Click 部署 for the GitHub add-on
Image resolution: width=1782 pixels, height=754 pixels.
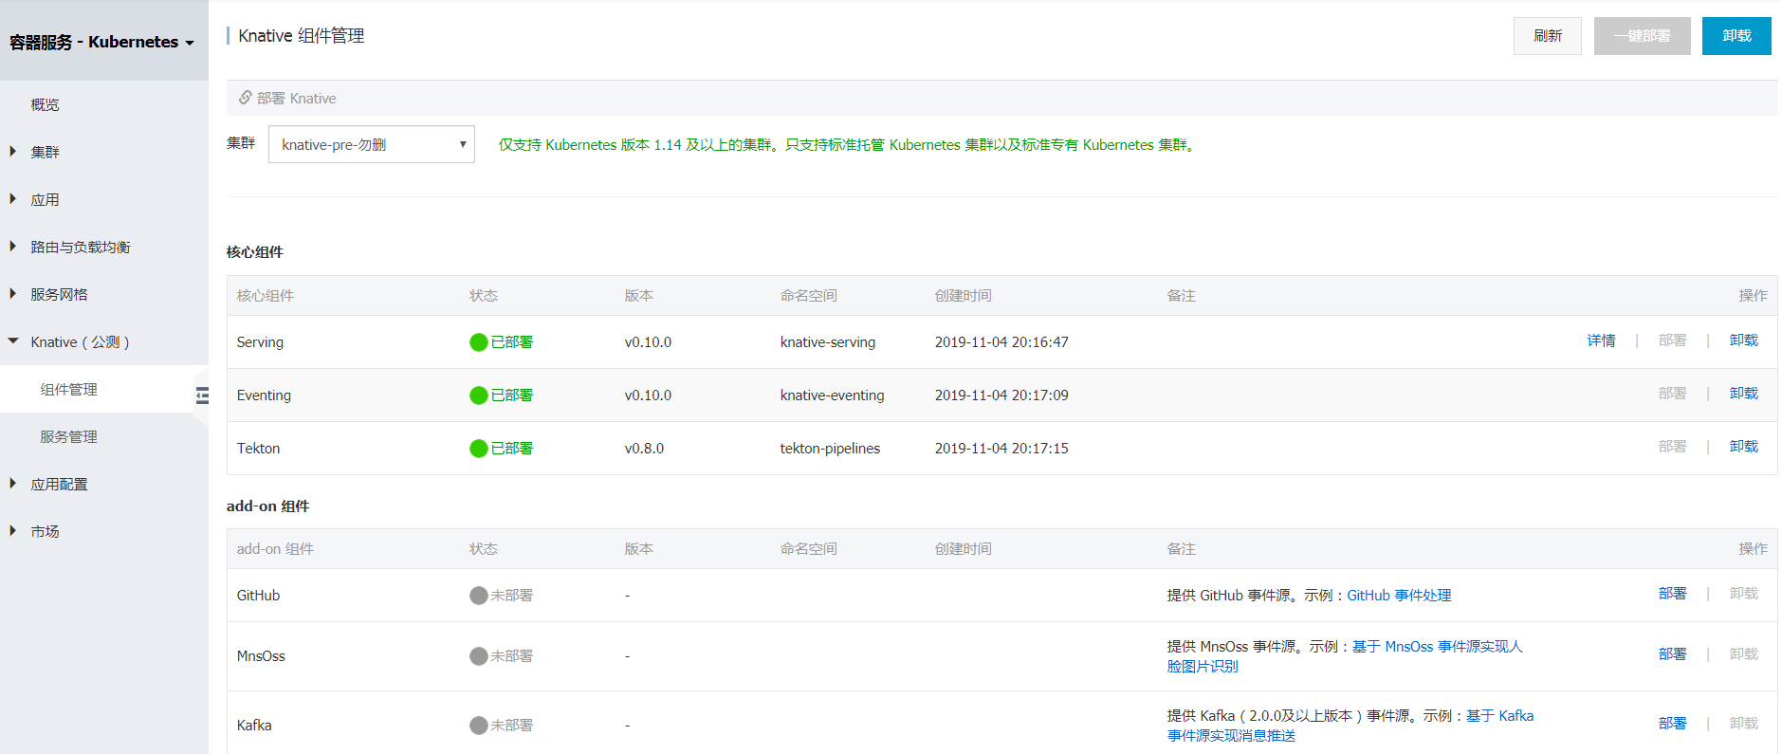coord(1673,594)
